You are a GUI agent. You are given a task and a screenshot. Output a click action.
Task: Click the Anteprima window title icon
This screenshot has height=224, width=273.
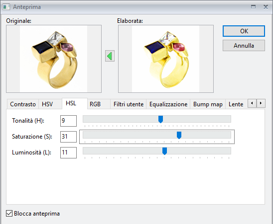6,7
